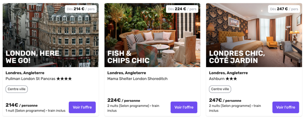The image size is (304, 119).
Task: Select Centre ville tag on Ashburn card
Action: (x=220, y=89)
